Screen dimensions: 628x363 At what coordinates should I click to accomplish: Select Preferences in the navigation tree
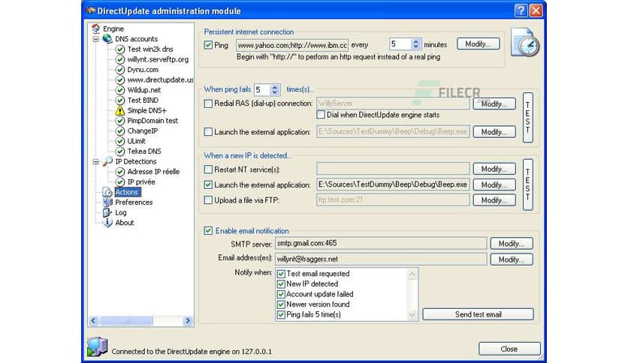[134, 202]
